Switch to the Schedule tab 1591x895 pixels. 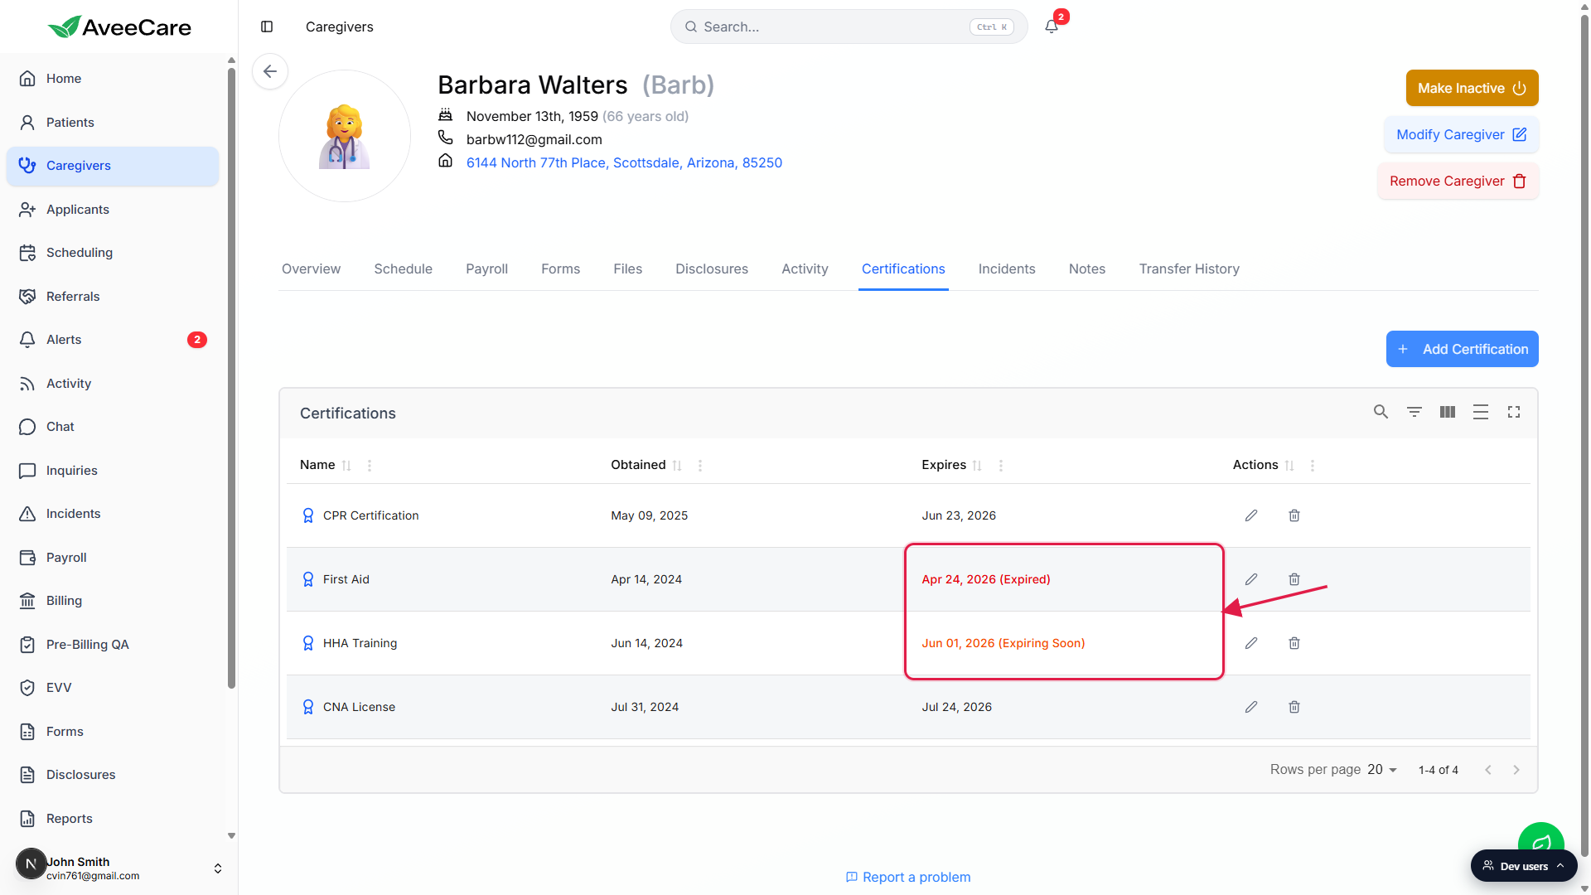point(403,268)
